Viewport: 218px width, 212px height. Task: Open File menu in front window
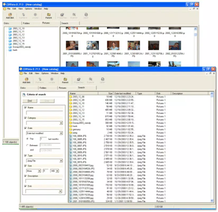tap(25, 73)
